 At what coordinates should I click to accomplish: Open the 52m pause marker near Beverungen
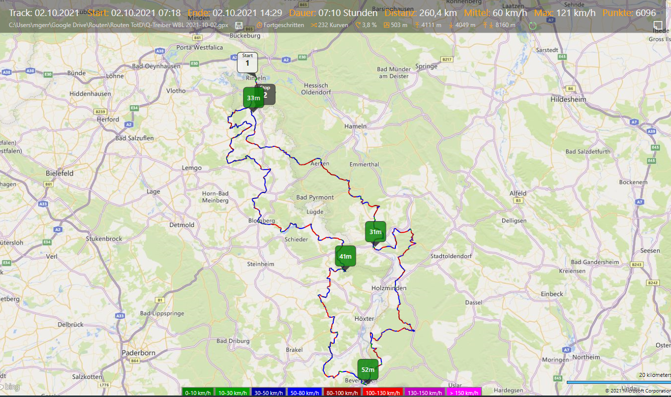(368, 370)
